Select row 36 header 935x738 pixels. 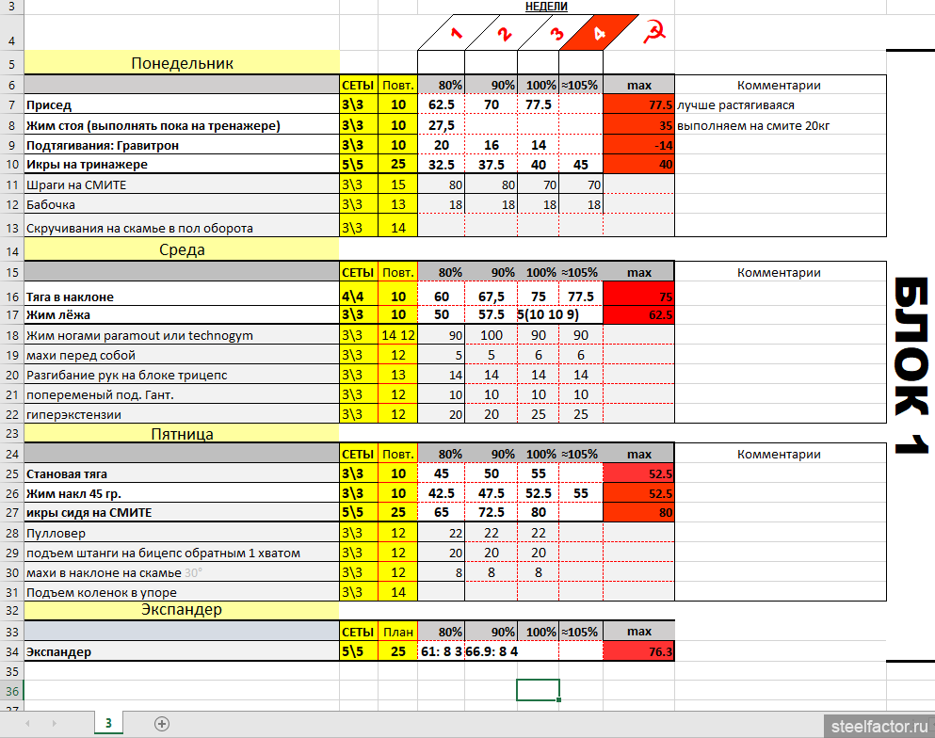coord(11,690)
